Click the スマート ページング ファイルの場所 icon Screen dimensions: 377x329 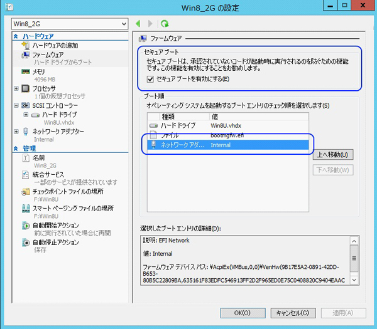pyautogui.click(x=26, y=209)
